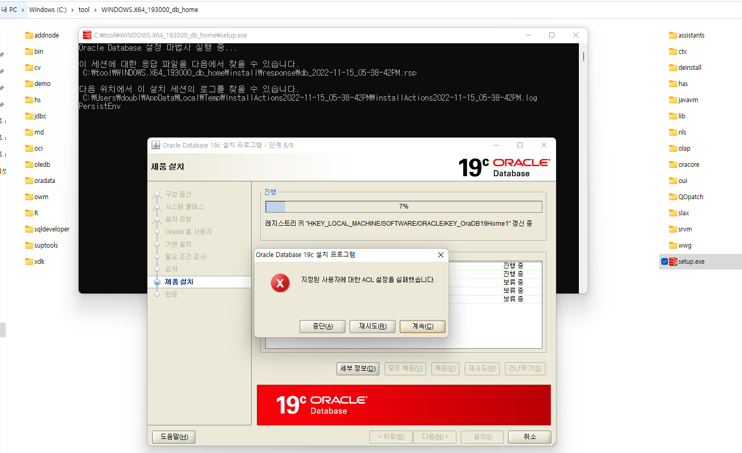This screenshot has width=742, height=453.
Task: Select the owm folder icon
Action: pos(29,197)
